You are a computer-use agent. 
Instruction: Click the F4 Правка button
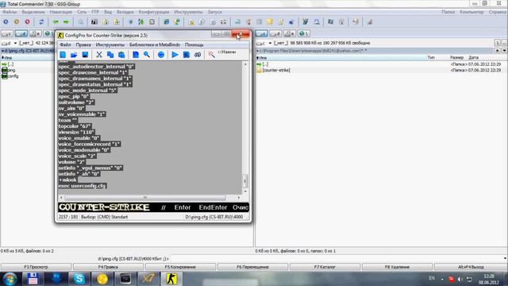click(x=108, y=267)
